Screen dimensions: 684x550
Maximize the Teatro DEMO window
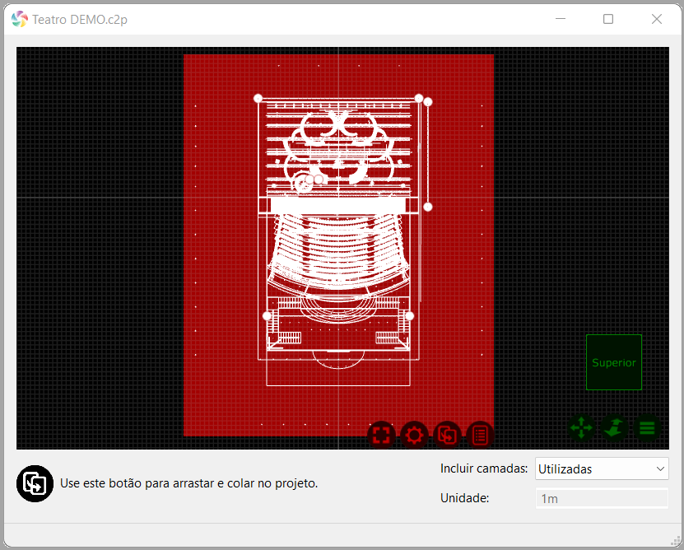[608, 19]
